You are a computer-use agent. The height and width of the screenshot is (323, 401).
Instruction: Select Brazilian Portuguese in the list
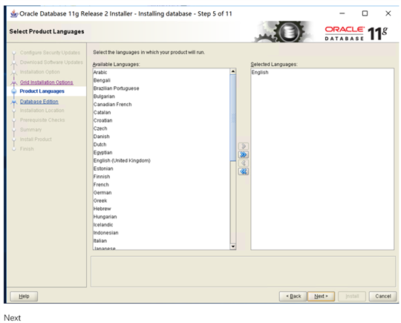click(161, 88)
